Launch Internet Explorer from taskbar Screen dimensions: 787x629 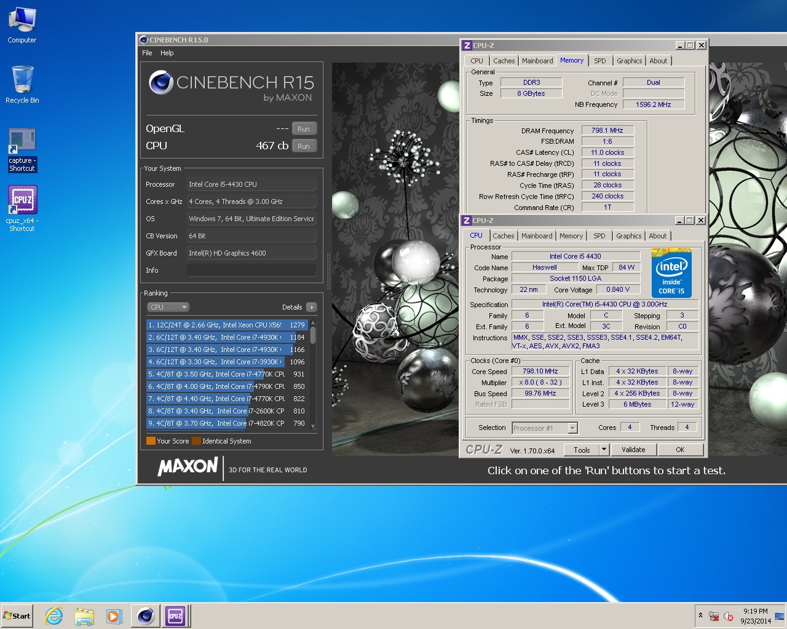[54, 615]
